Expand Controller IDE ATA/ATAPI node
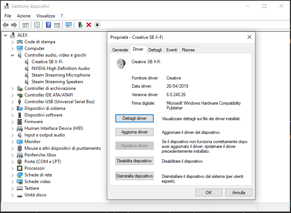The width and height of the screenshot is (291, 213). (13, 95)
